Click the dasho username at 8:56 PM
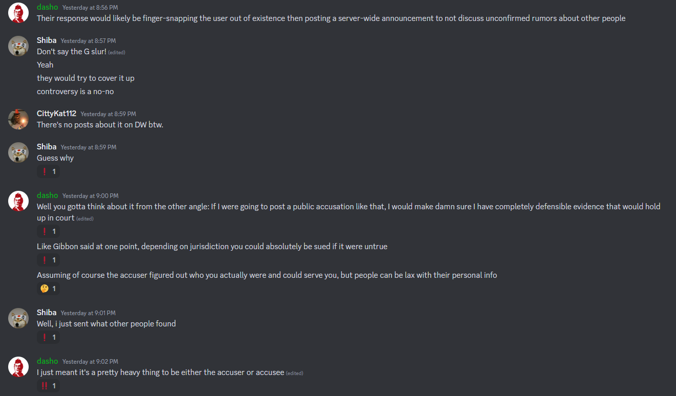The width and height of the screenshot is (676, 396). point(48,7)
